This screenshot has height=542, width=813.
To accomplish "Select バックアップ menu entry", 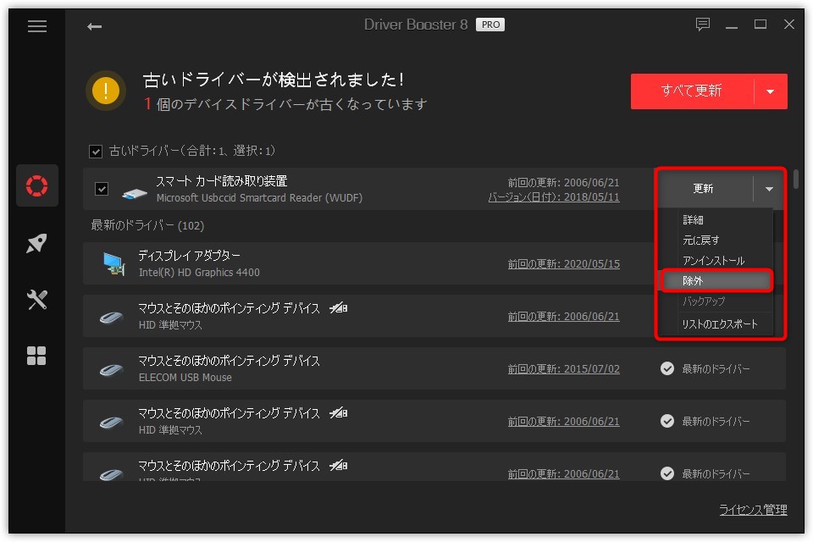I will 704,301.
